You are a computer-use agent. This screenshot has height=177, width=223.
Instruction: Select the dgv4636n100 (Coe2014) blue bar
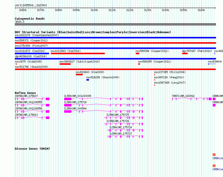[x=115, y=59]
